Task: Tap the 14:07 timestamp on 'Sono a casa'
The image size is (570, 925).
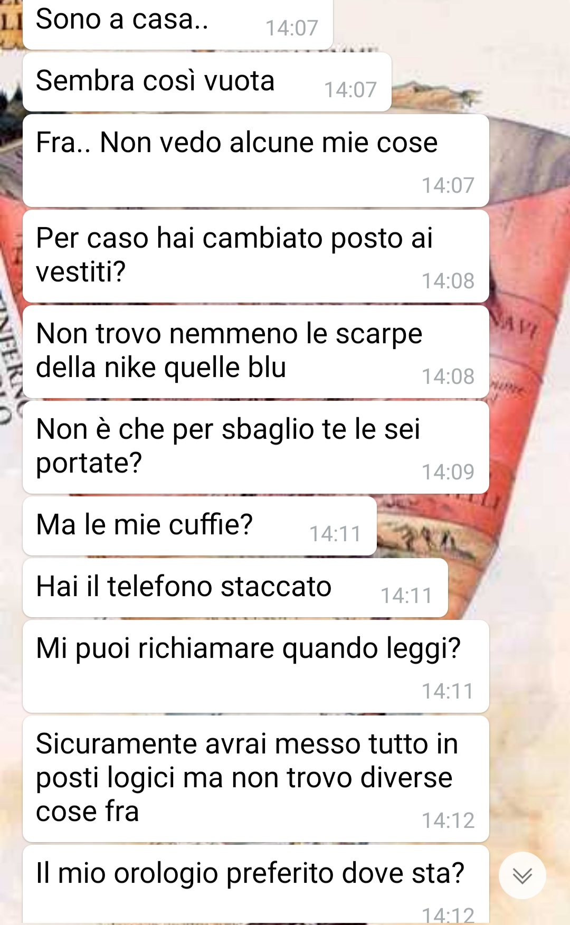Action: tap(292, 28)
